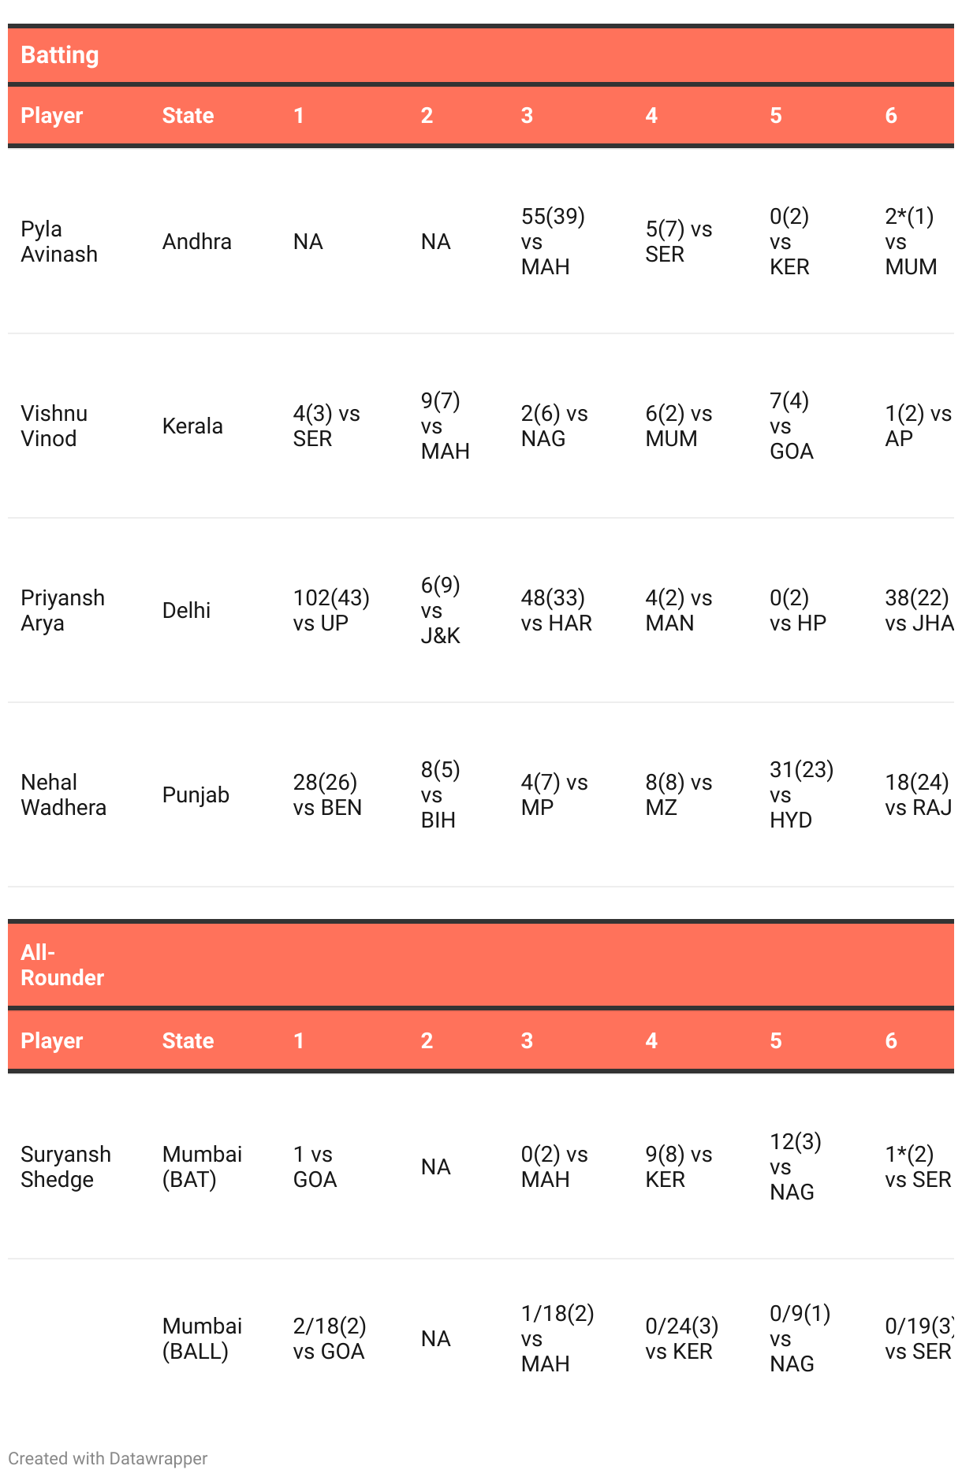Viewport: 962px width, 1477px height.
Task: Click the "38(22) vs JHA" score cell
Action: pos(919,610)
